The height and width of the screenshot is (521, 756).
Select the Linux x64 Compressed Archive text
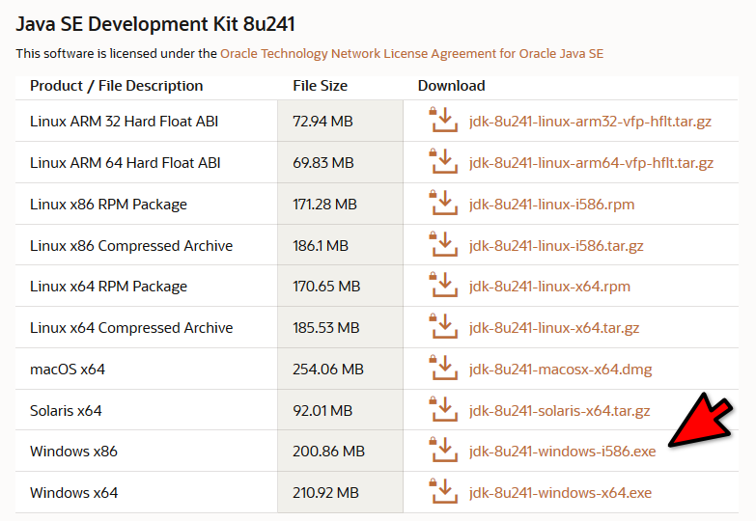(131, 328)
